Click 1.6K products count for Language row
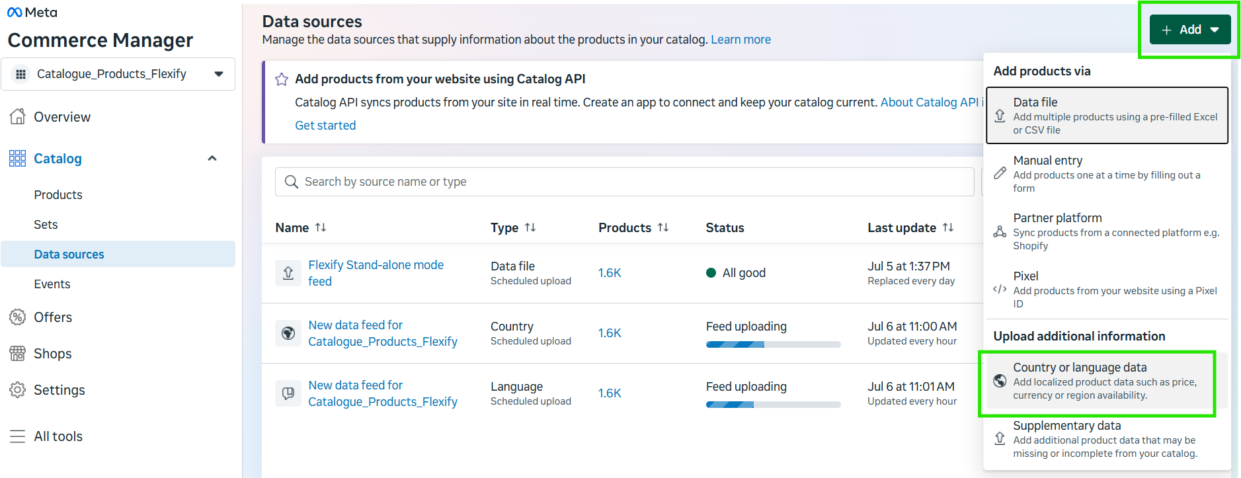The height and width of the screenshot is (478, 1241). coord(610,393)
